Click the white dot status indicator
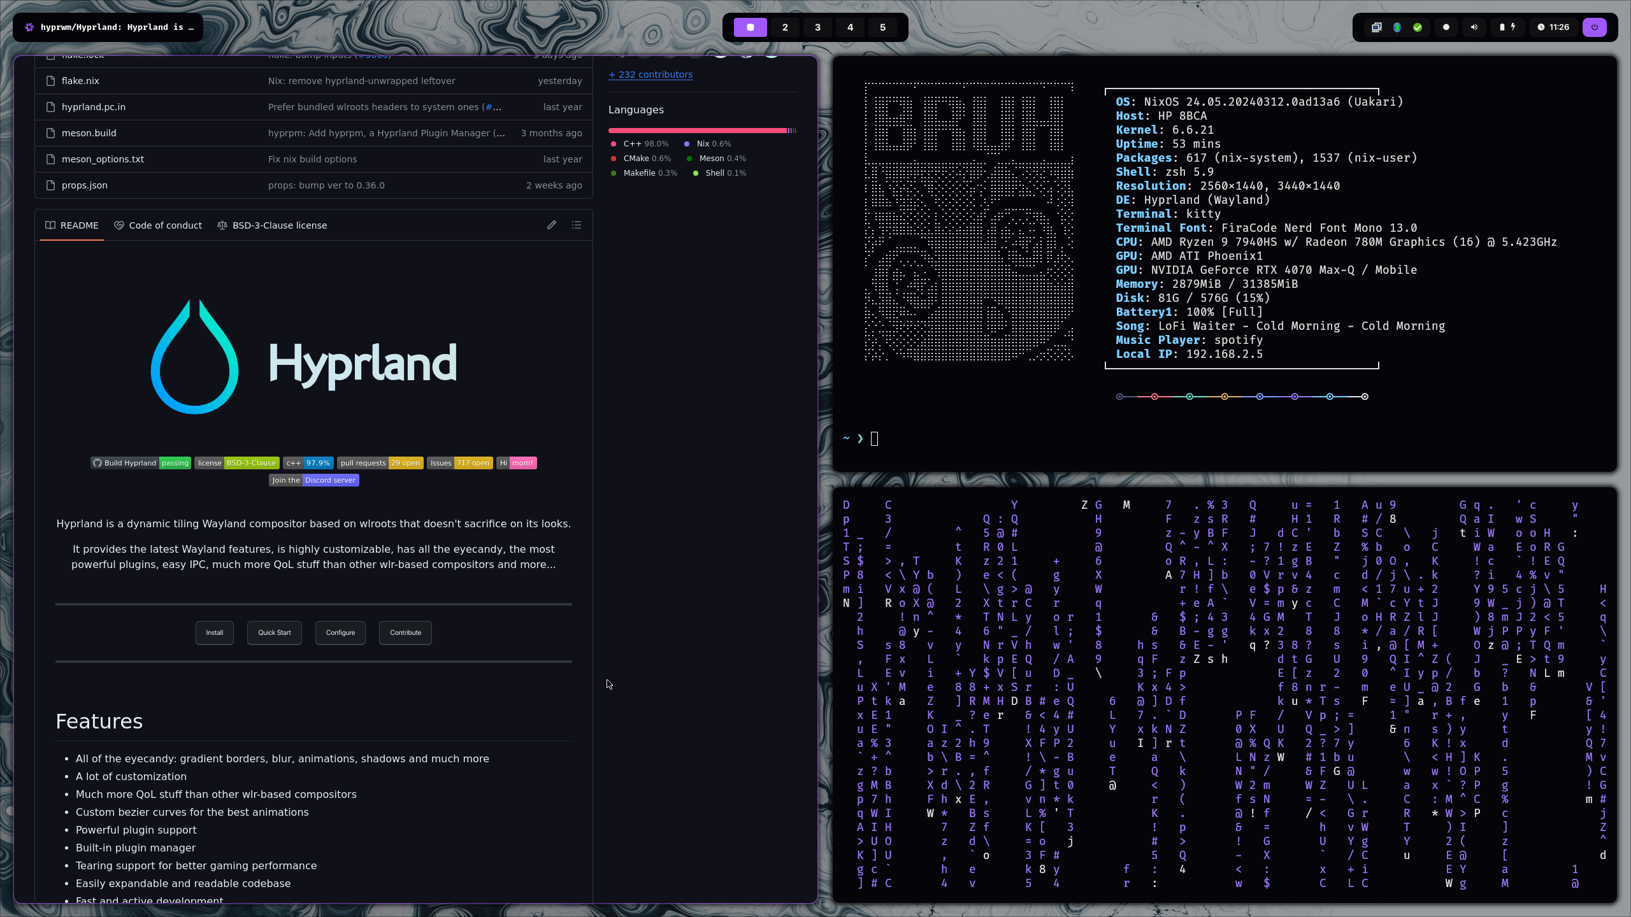The width and height of the screenshot is (1631, 917). [x=1446, y=27]
